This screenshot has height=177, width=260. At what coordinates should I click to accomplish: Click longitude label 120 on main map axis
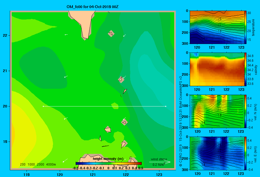point(60,174)
